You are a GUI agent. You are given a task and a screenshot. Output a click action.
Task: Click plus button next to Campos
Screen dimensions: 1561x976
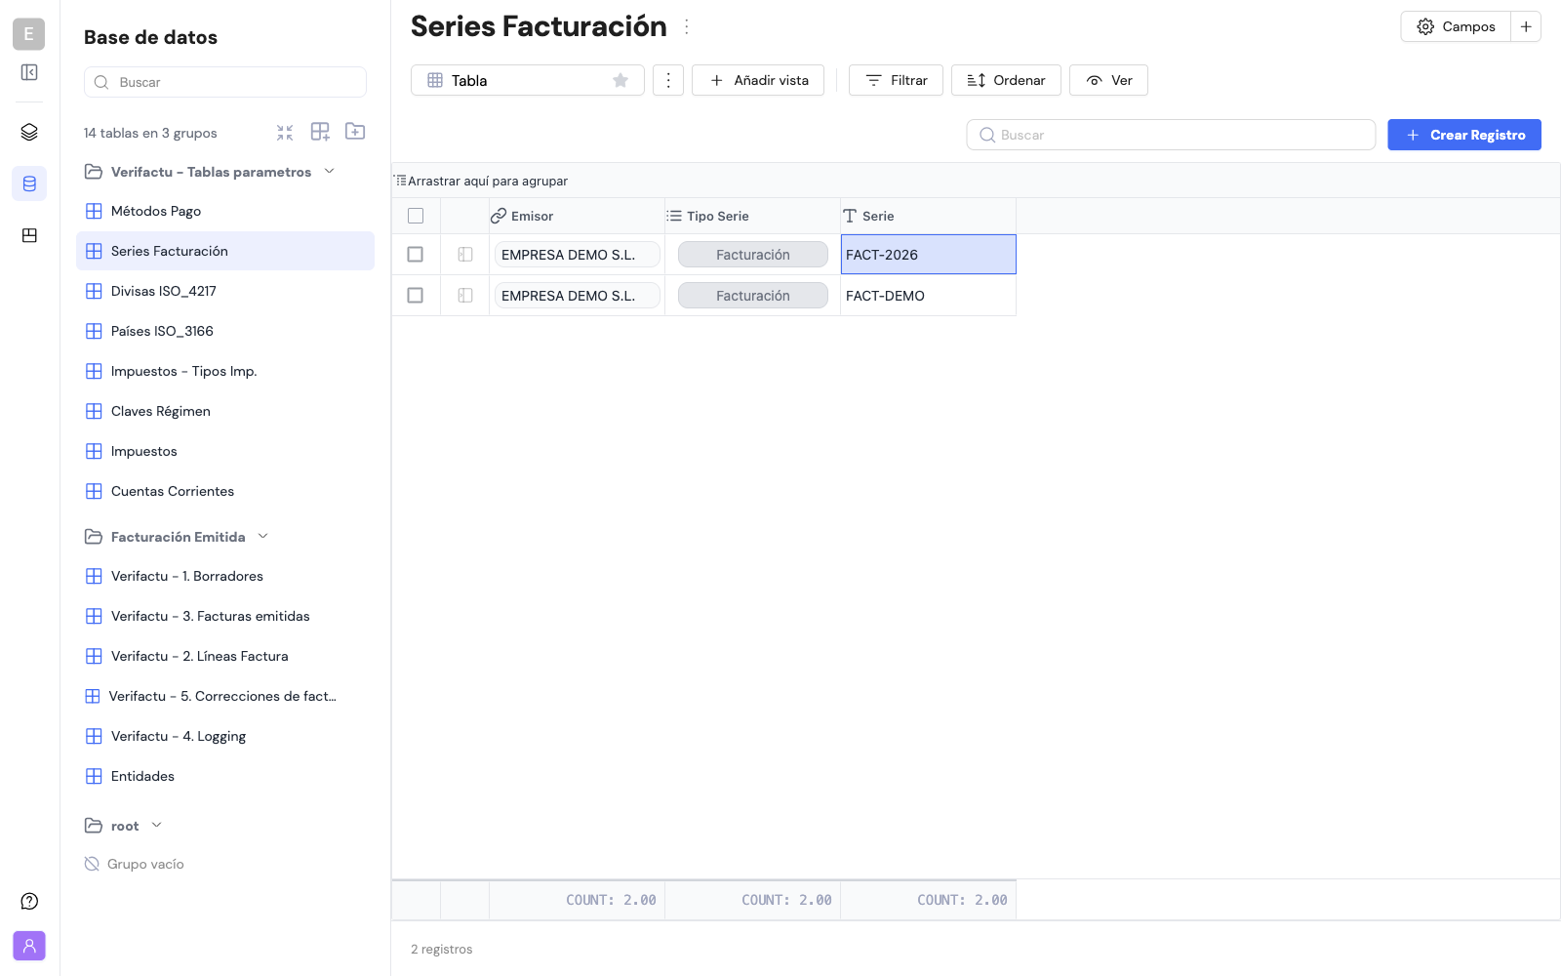[1526, 26]
